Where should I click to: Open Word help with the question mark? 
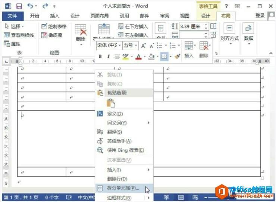(226, 6)
